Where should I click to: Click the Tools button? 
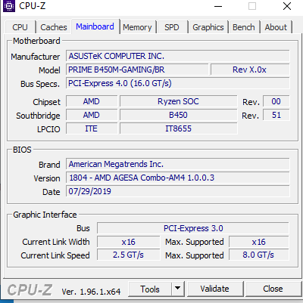click(x=150, y=289)
